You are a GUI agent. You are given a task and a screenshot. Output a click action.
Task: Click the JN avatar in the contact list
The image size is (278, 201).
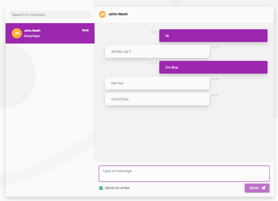click(x=17, y=33)
